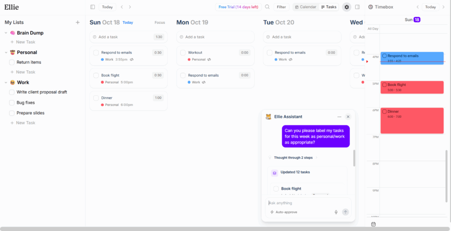This screenshot has width=451, height=231.
Task: Click Today button in main toolbar
Action: pyautogui.click(x=107, y=7)
